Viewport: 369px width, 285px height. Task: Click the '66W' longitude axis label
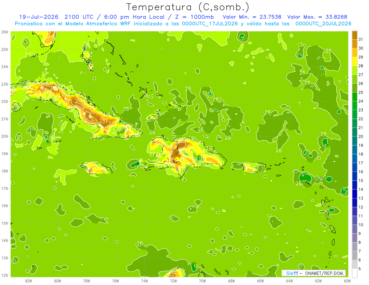tap(260, 280)
